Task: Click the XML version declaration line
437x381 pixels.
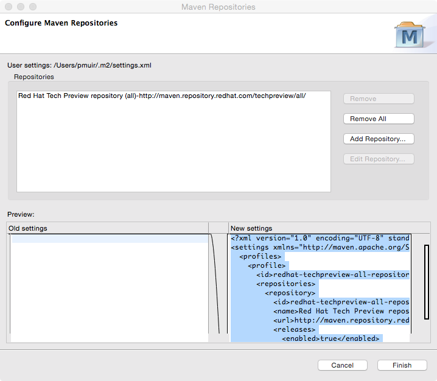Action: point(320,239)
